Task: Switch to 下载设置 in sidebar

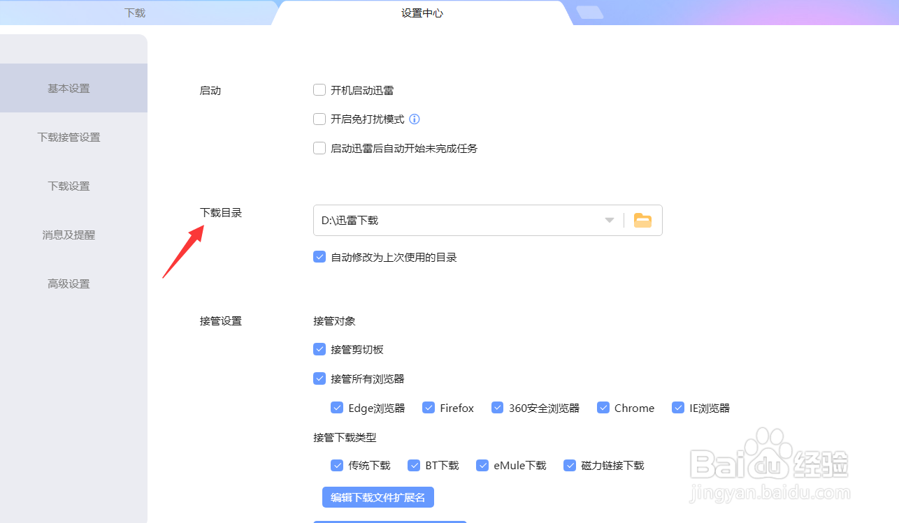Action: click(68, 186)
